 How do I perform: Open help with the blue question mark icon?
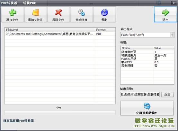click(x=104, y=12)
